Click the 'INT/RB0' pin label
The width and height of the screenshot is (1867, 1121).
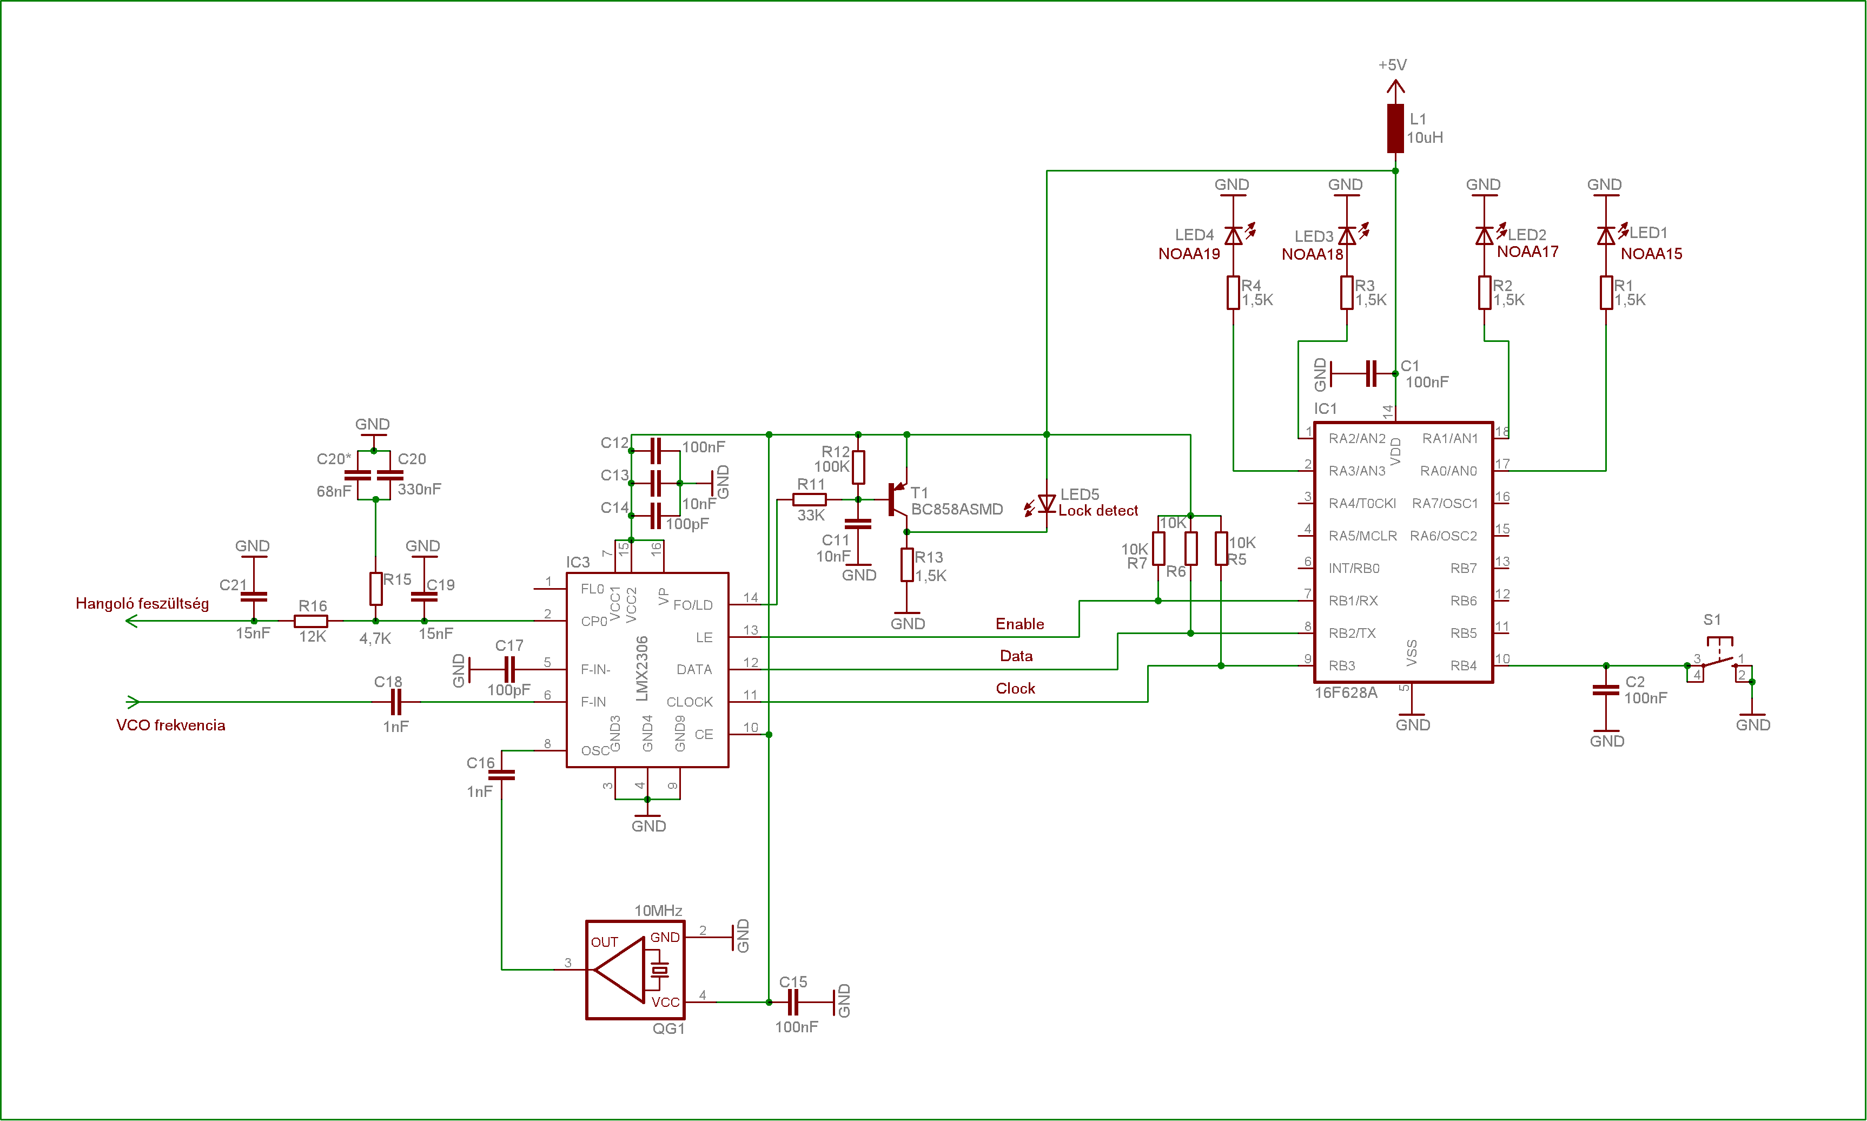1354,568
